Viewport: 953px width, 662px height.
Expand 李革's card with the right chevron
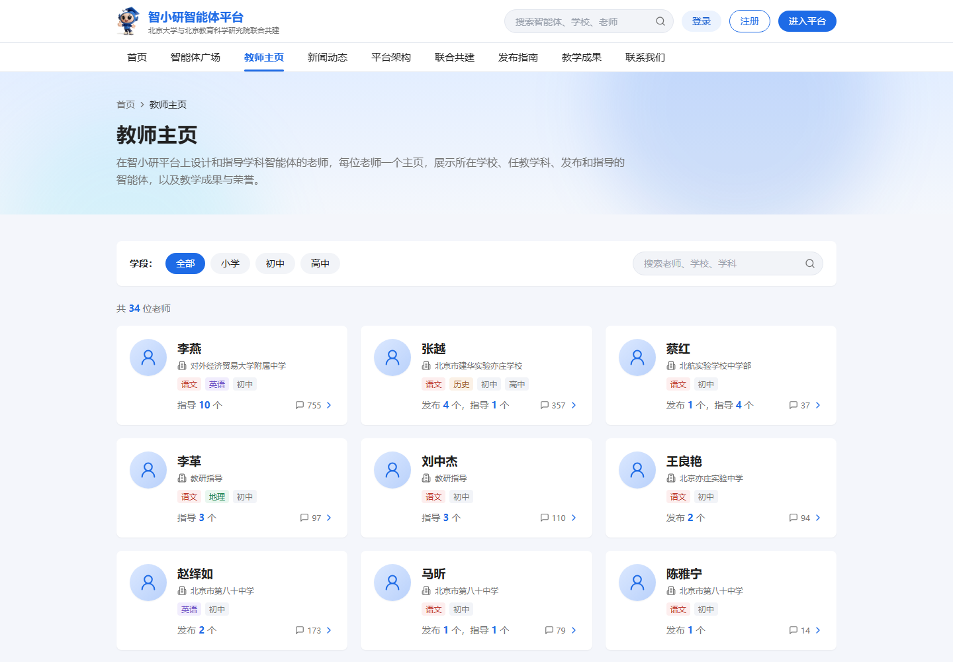329,518
